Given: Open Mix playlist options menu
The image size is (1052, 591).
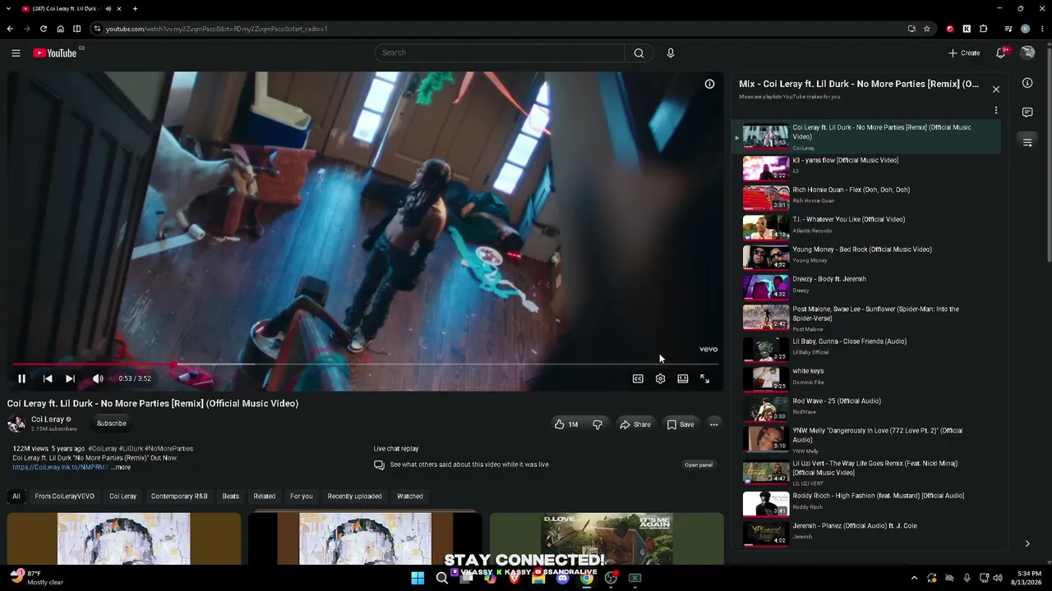Looking at the screenshot, I should (996, 110).
